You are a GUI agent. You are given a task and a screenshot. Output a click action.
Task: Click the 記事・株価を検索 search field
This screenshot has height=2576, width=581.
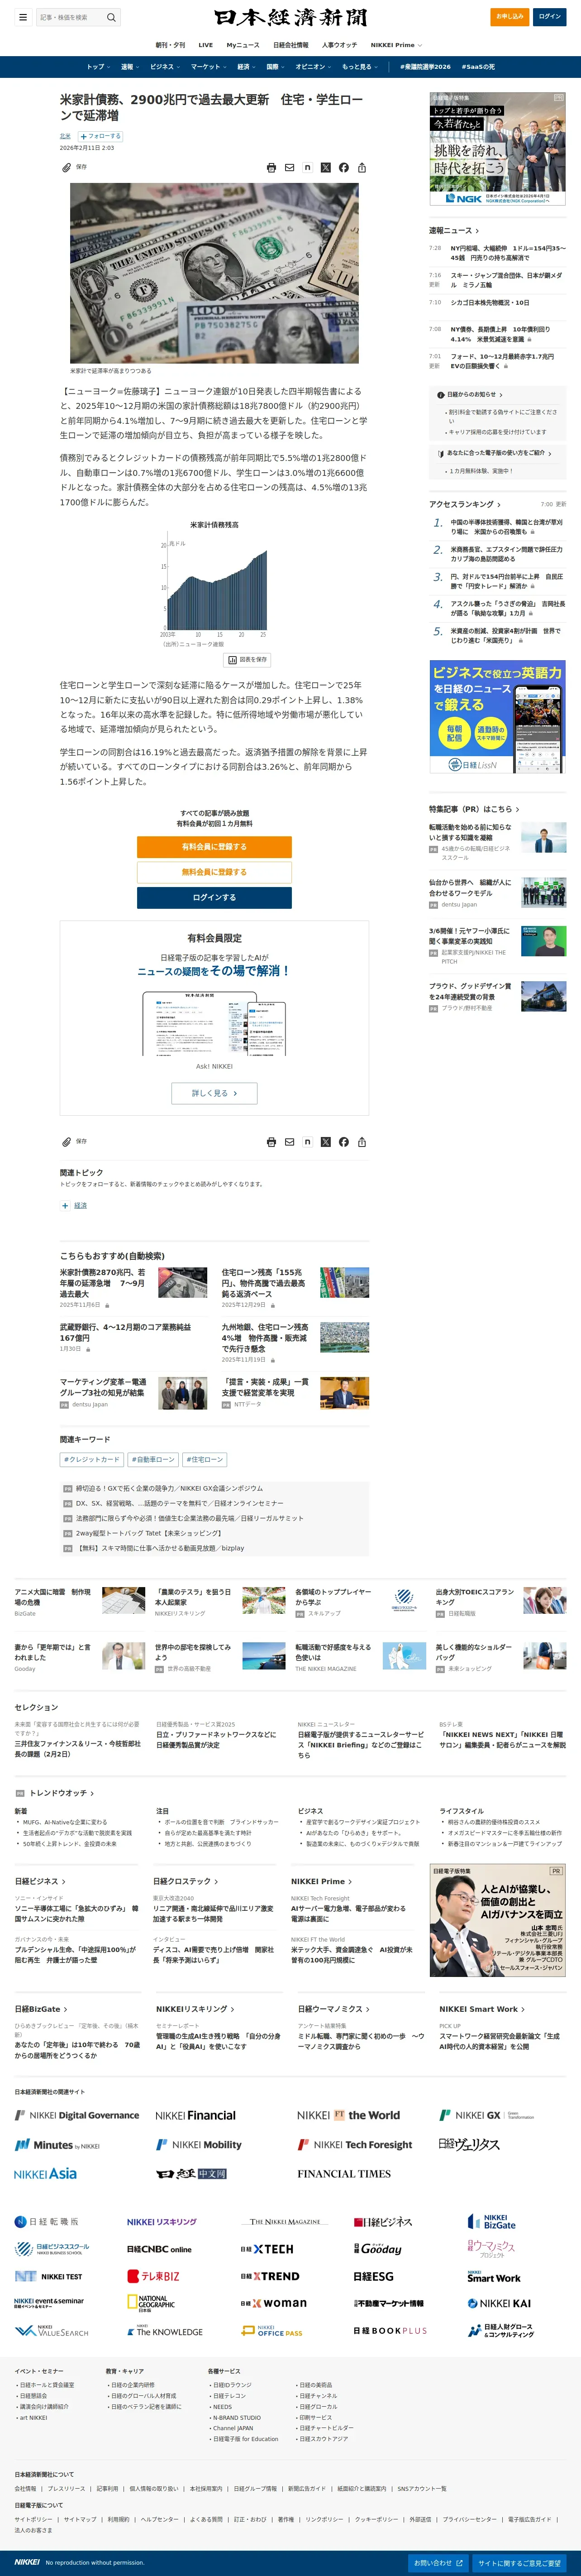pyautogui.click(x=70, y=17)
